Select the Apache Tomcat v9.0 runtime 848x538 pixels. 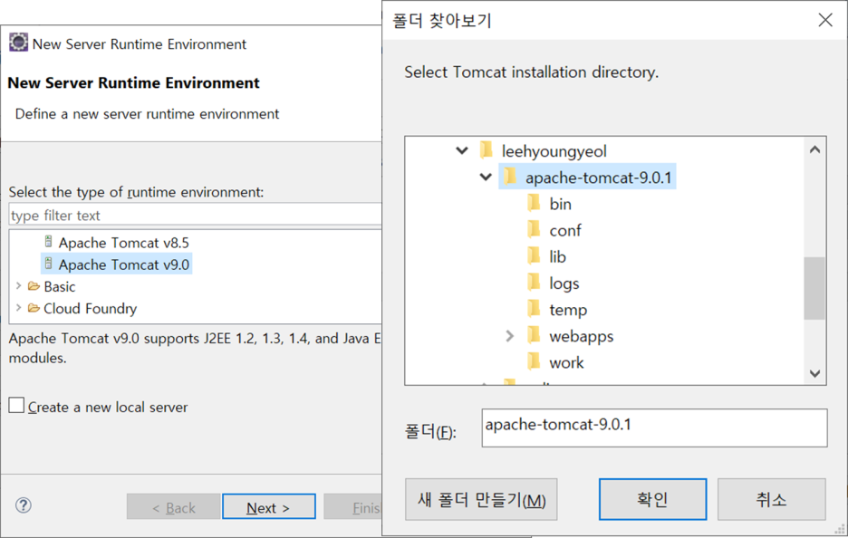(124, 264)
